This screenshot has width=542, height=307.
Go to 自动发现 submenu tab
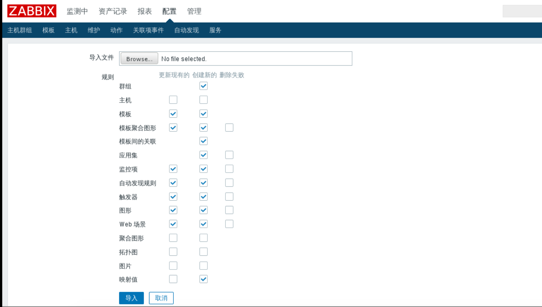pos(186,30)
